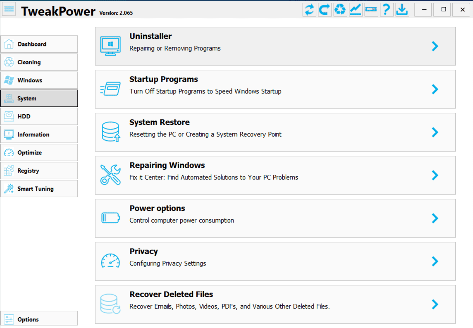473x328 pixels.
Task: Click the Repairing Windows tools icon
Action: [x=111, y=174]
